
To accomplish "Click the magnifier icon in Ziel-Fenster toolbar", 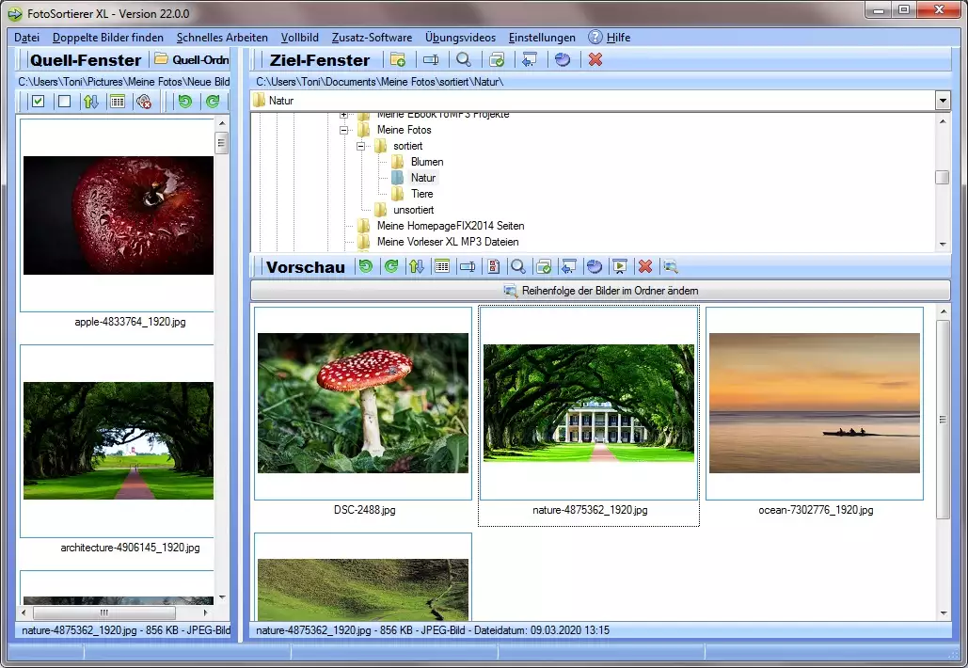I will (464, 60).
